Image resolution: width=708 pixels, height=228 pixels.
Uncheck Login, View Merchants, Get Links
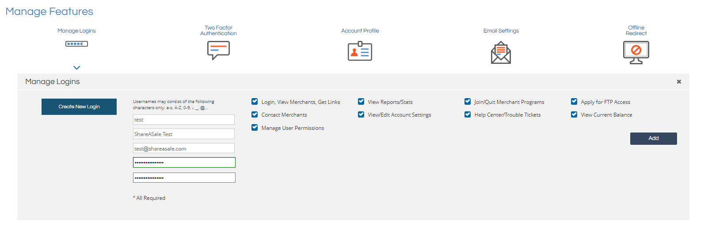(x=255, y=102)
